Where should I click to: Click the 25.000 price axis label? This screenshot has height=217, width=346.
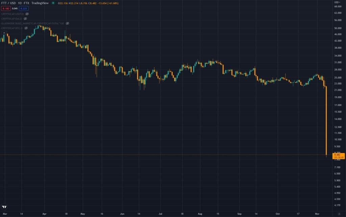coord(338,77)
